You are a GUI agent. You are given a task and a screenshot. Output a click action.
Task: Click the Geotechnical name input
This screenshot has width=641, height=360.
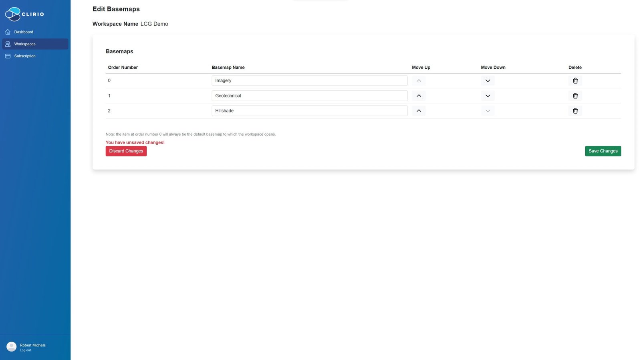coord(310,96)
